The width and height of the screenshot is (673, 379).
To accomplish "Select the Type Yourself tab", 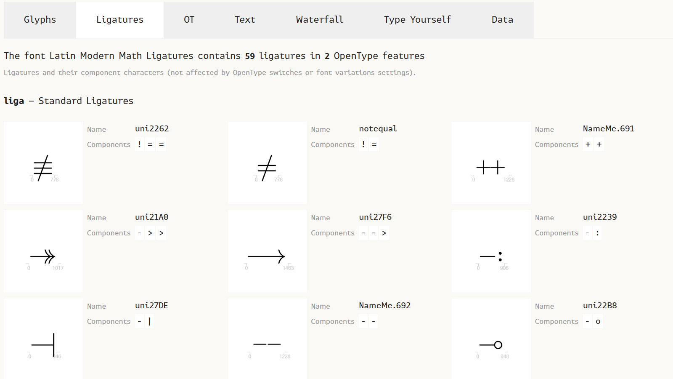I will 417,20.
